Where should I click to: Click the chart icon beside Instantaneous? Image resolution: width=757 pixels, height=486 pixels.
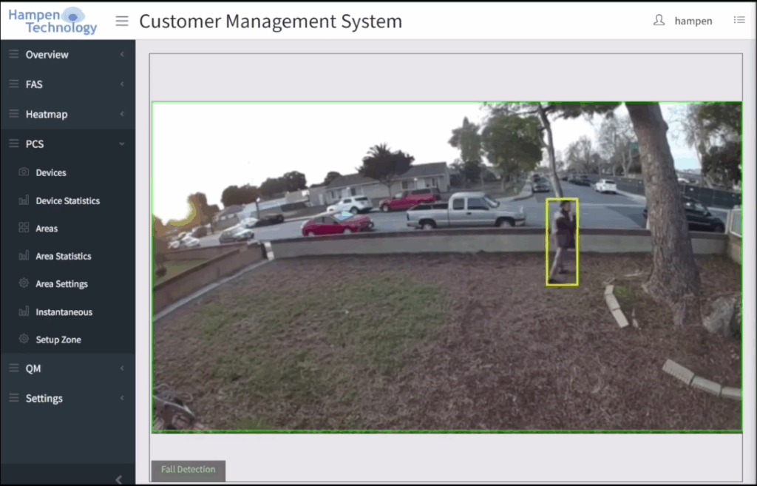click(x=24, y=311)
